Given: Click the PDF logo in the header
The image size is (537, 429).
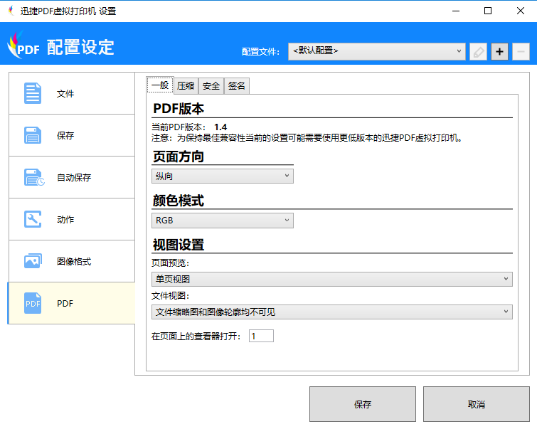Looking at the screenshot, I should pyautogui.click(x=23, y=46).
